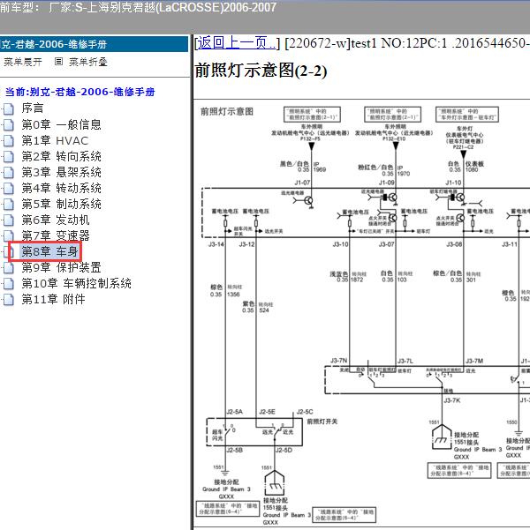This screenshot has width=530, height=530.
Task: Select 第7章 变速器 chapter
Action: point(55,235)
